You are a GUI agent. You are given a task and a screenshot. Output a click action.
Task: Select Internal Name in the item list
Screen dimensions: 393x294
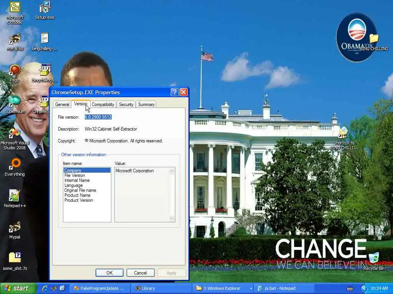87,180
